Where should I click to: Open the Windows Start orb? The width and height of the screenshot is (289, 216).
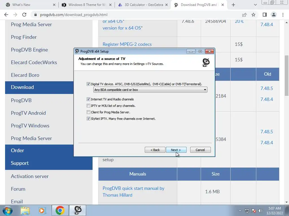click(8, 210)
